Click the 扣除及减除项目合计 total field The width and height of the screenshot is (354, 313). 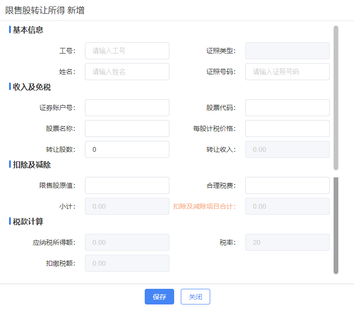(288, 206)
